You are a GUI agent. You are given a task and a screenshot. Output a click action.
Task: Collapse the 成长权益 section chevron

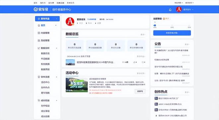tap(56, 100)
